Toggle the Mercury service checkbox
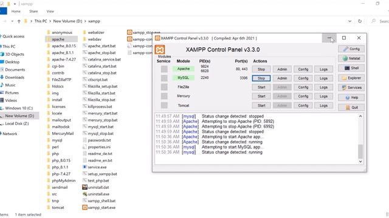This screenshot has width=389, height=218. [x=164, y=96]
